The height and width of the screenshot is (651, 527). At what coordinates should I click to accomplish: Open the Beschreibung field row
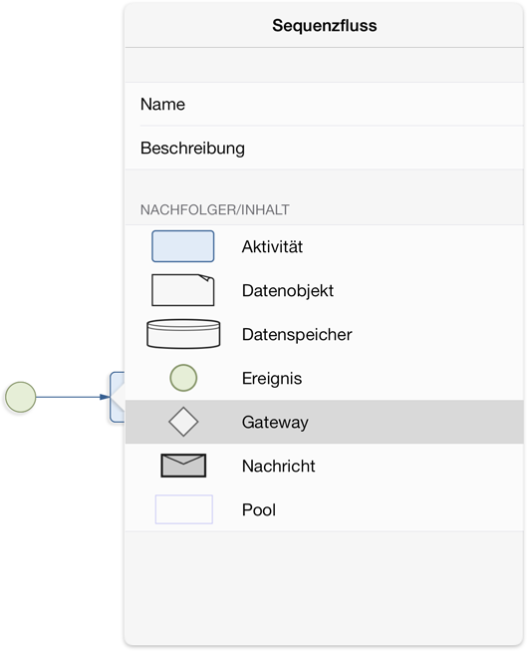click(324, 149)
